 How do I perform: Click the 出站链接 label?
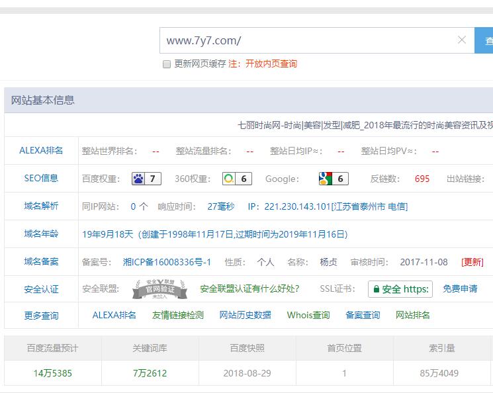(x=465, y=179)
